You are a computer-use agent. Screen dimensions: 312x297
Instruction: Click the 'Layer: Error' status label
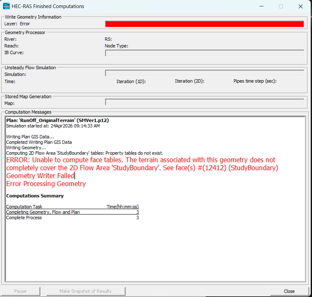[x=17, y=24]
